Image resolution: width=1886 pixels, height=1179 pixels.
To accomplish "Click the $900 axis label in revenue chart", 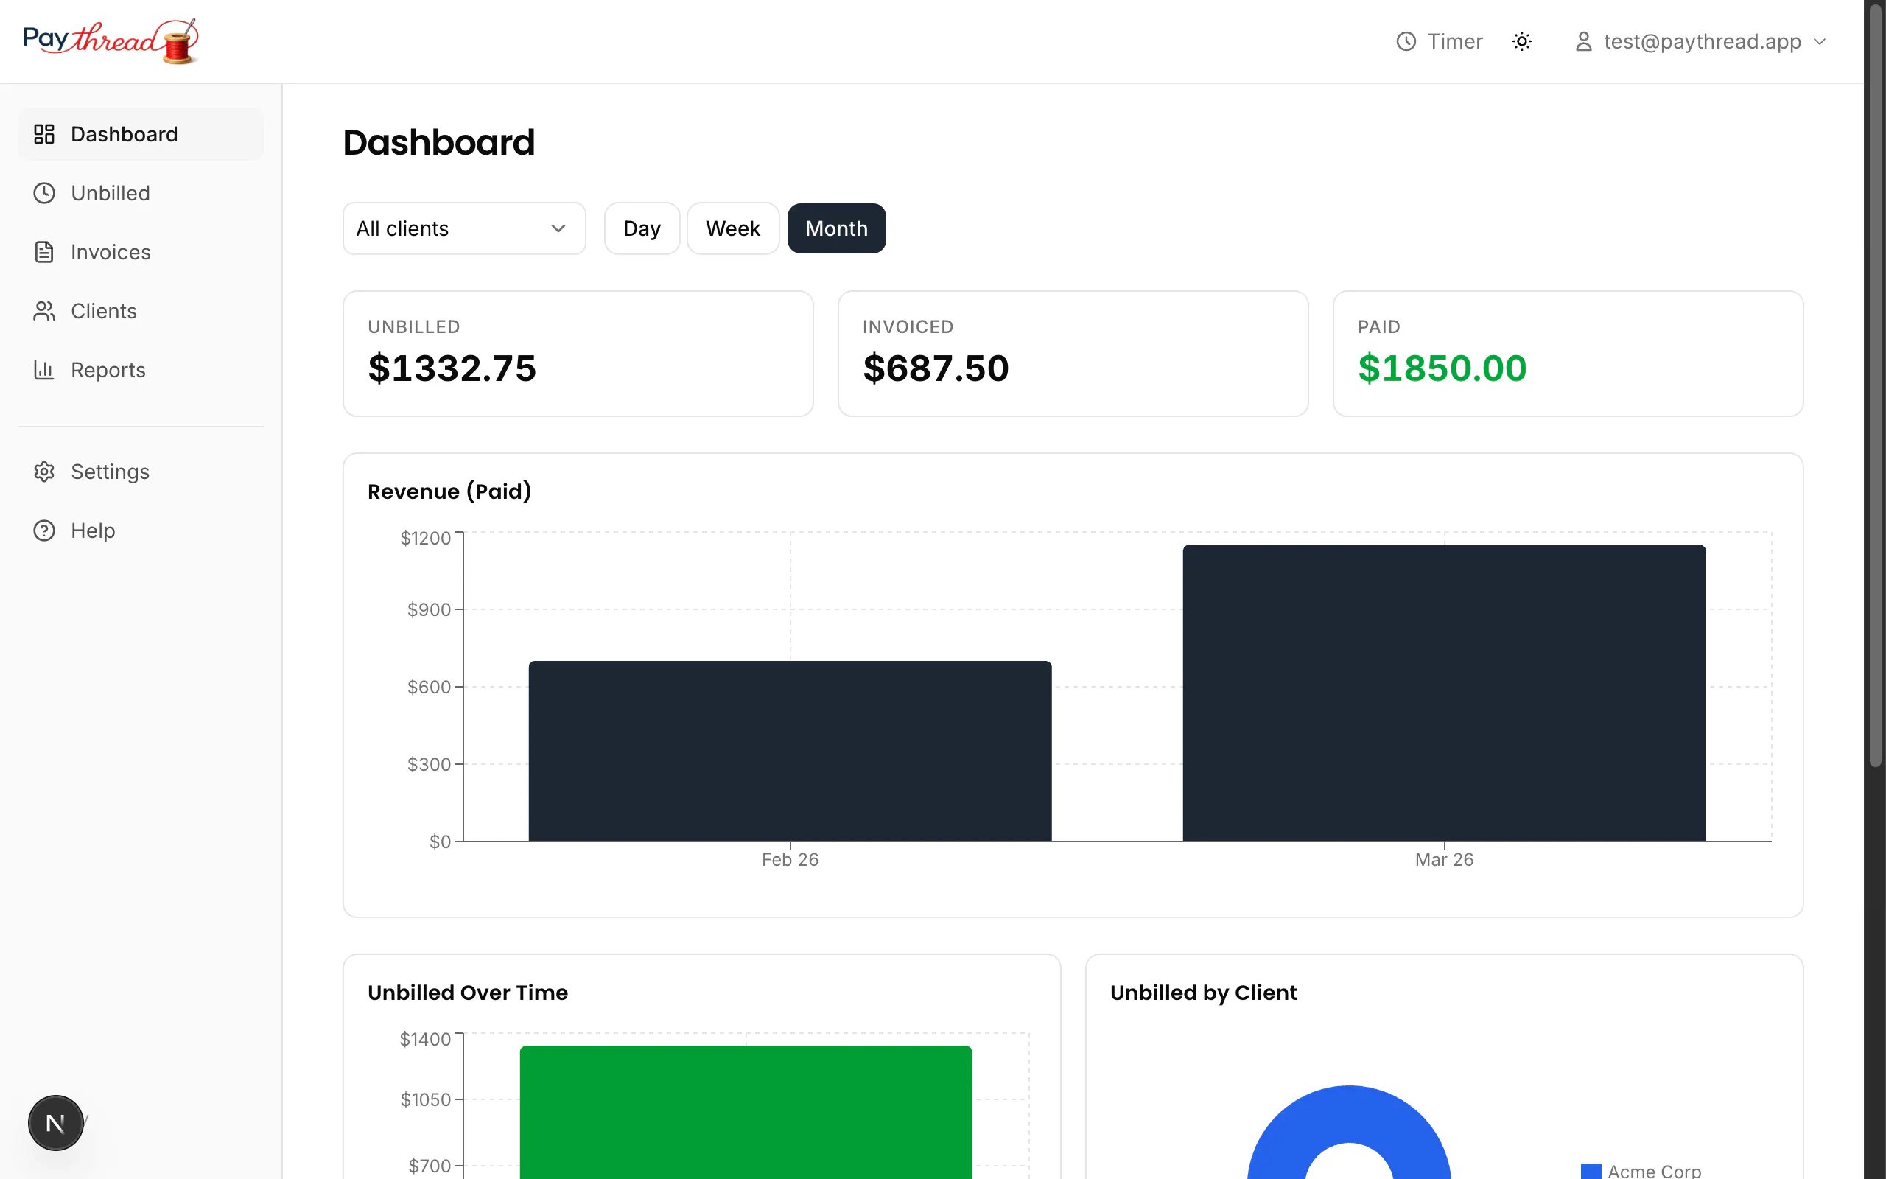I will click(x=429, y=609).
